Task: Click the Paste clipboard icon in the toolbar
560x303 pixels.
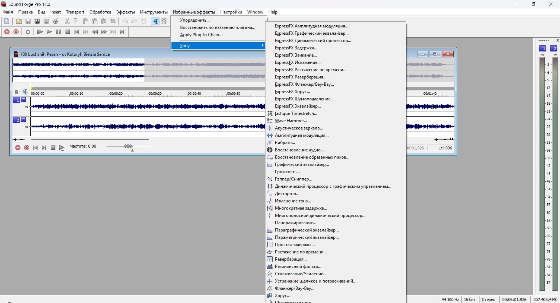Action: (x=85, y=21)
